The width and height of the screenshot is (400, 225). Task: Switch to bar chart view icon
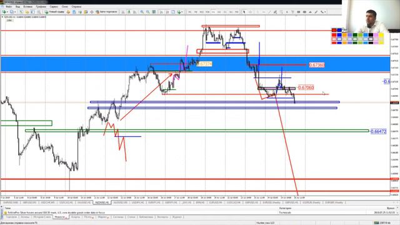click(122, 12)
